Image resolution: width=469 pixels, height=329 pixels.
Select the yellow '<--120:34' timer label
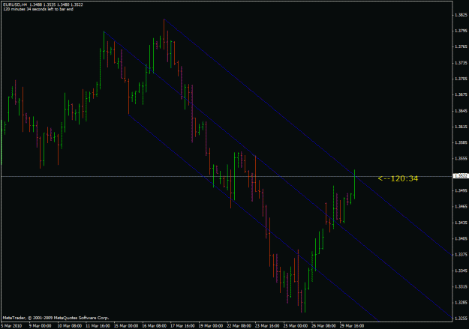(398, 178)
